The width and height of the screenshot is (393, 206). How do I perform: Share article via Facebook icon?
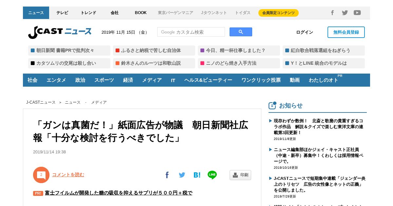pyautogui.click(x=167, y=175)
